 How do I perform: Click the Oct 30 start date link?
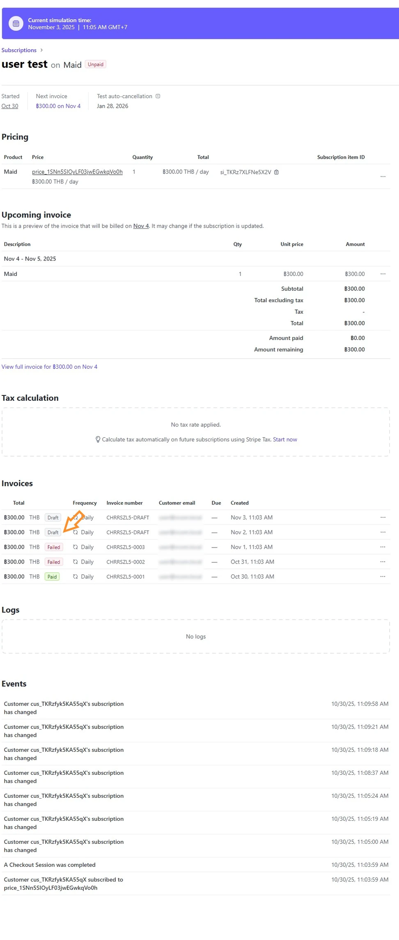click(x=10, y=106)
